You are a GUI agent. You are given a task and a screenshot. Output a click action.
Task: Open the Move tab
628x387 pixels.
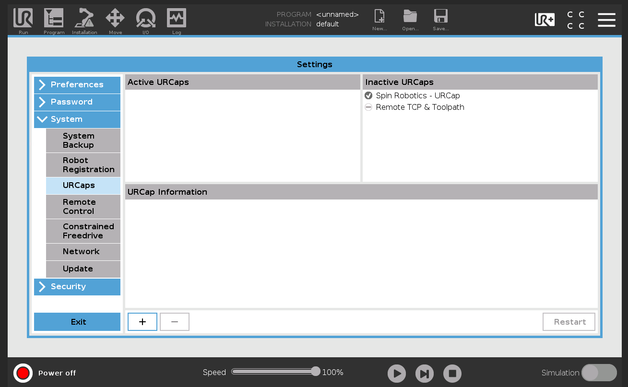pos(115,22)
